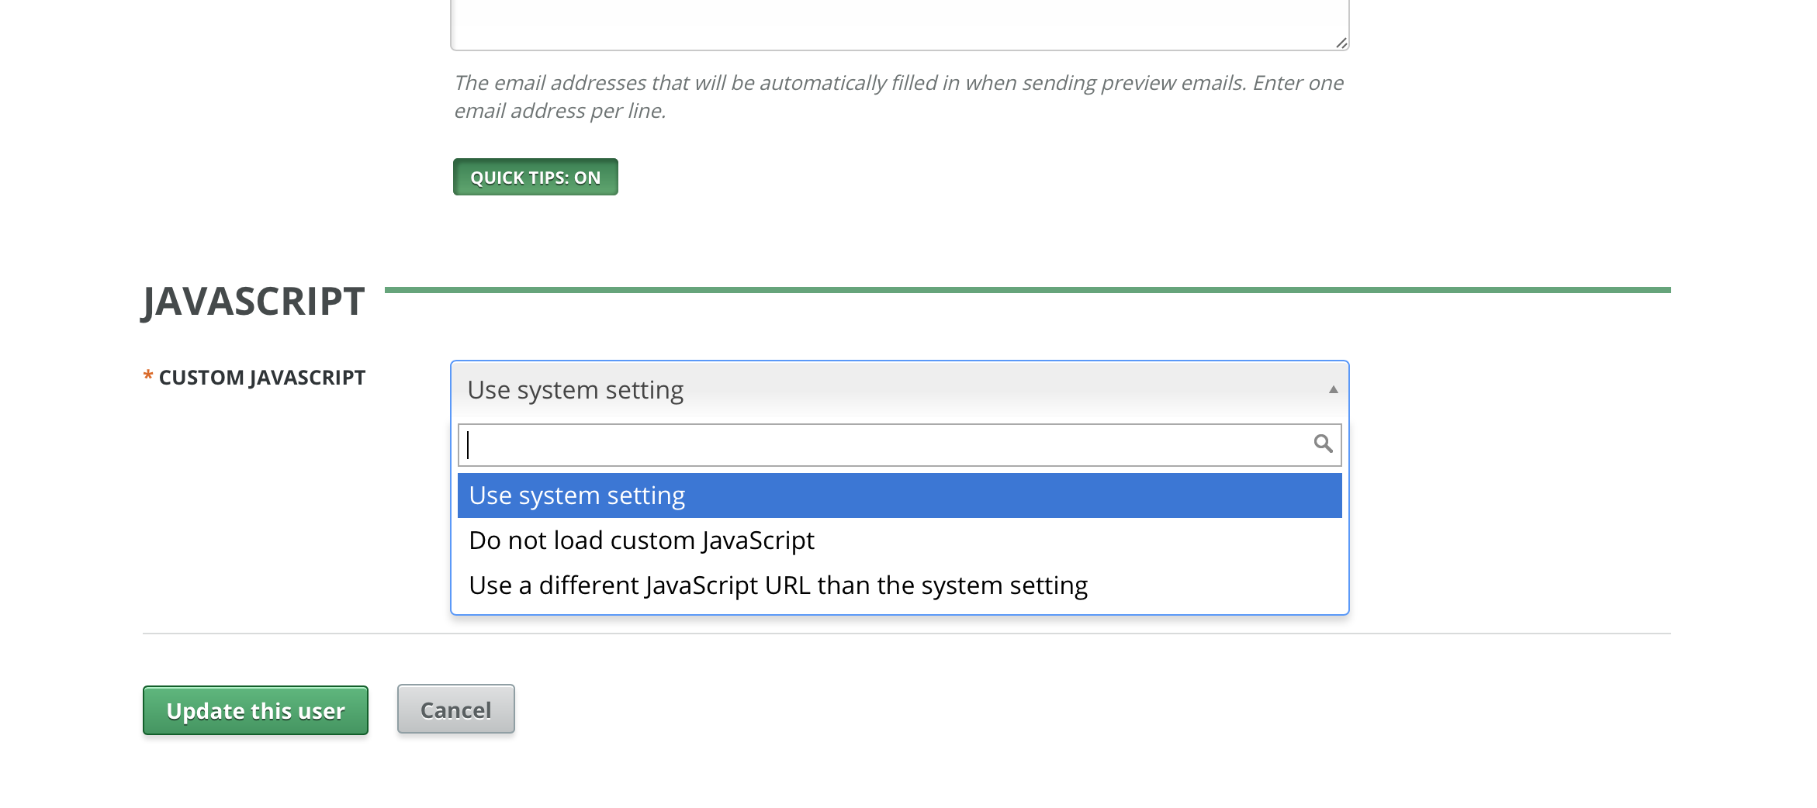Click the required field asterisk beside Custom JavaScript
This screenshot has height=808, width=1817.
coord(147,377)
